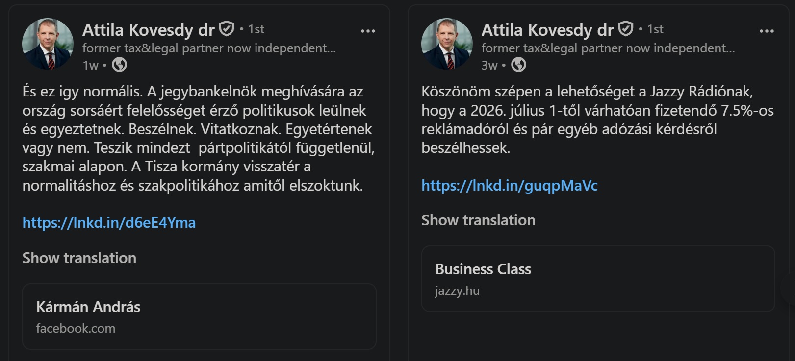This screenshot has width=795, height=361.
Task: Click the globe visibility icon beside 3w
Action: pyautogui.click(x=518, y=65)
